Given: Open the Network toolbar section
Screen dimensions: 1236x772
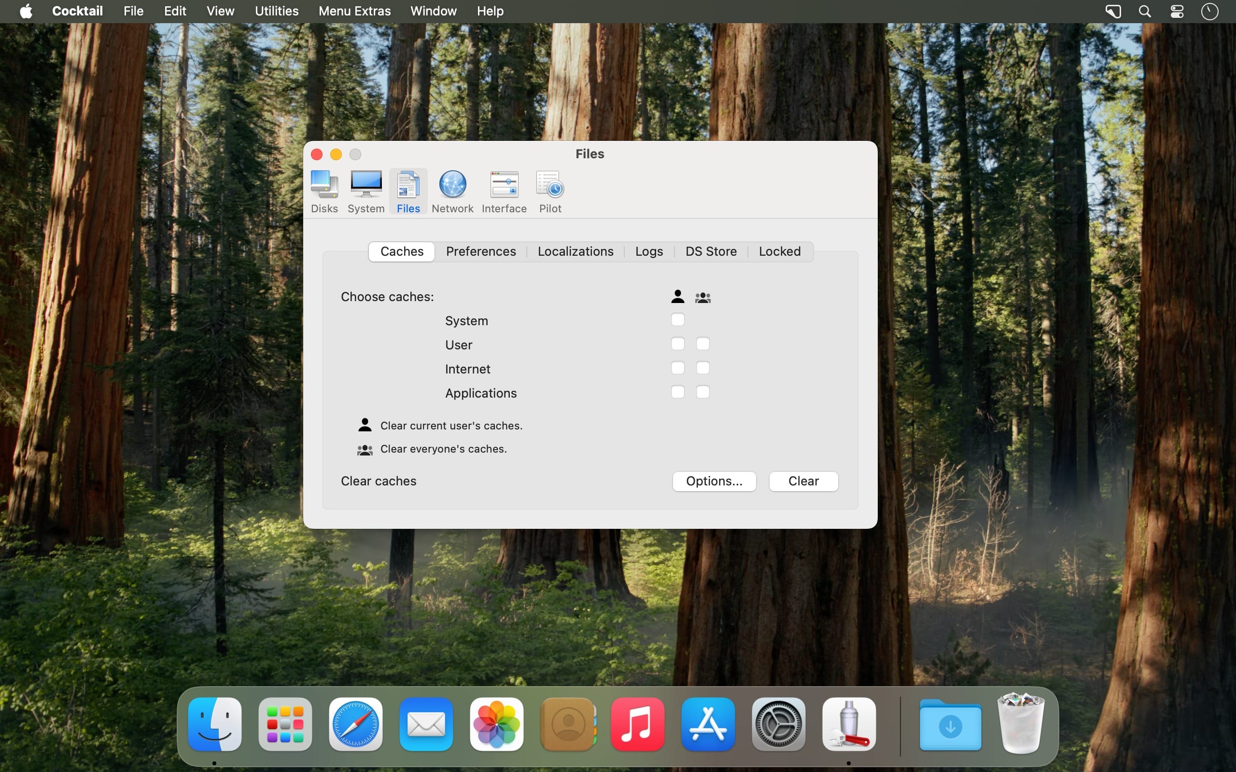Looking at the screenshot, I should pyautogui.click(x=452, y=192).
